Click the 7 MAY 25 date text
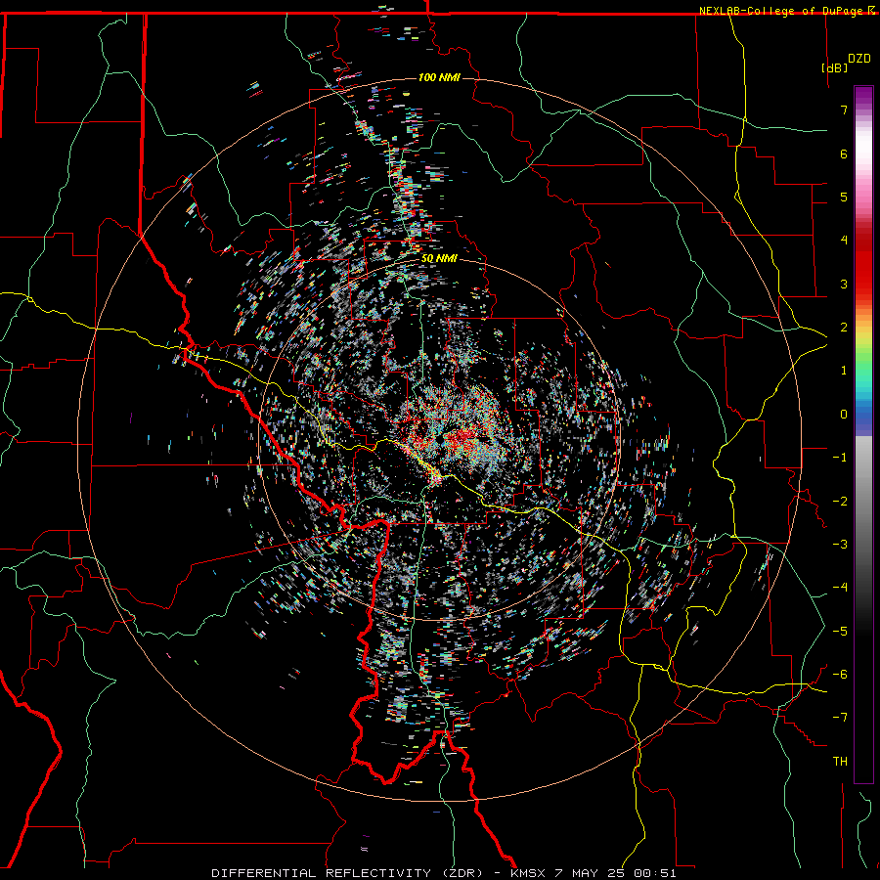The height and width of the screenshot is (880, 880). tap(591, 873)
